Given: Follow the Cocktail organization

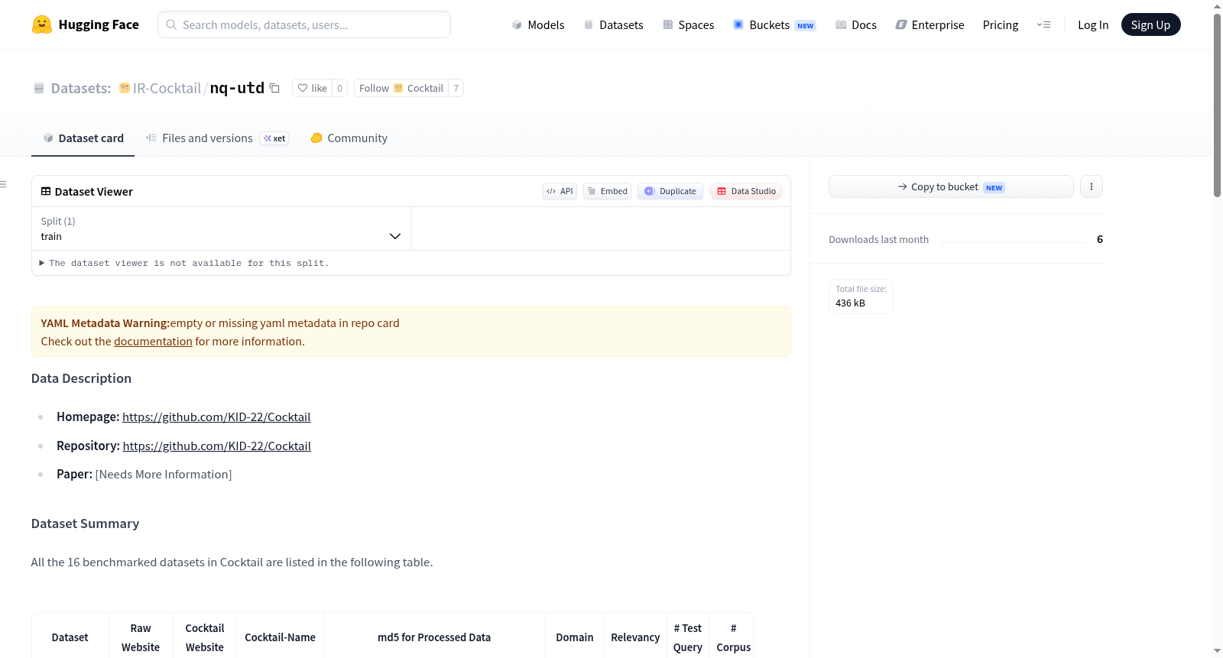Looking at the screenshot, I should [x=401, y=88].
